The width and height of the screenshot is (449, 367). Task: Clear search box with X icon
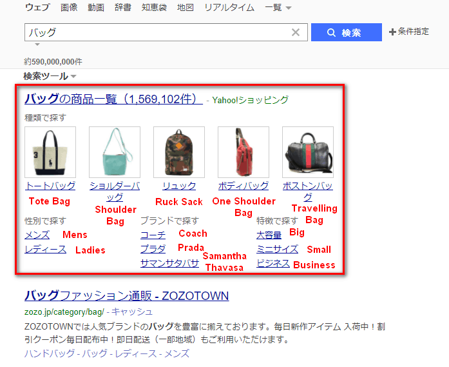click(296, 32)
